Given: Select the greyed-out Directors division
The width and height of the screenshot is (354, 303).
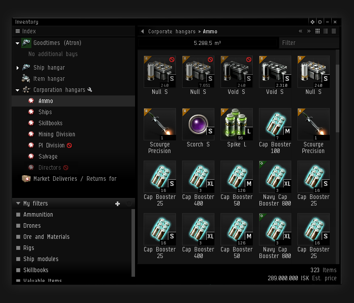Looking at the screenshot, I should tap(73, 168).
